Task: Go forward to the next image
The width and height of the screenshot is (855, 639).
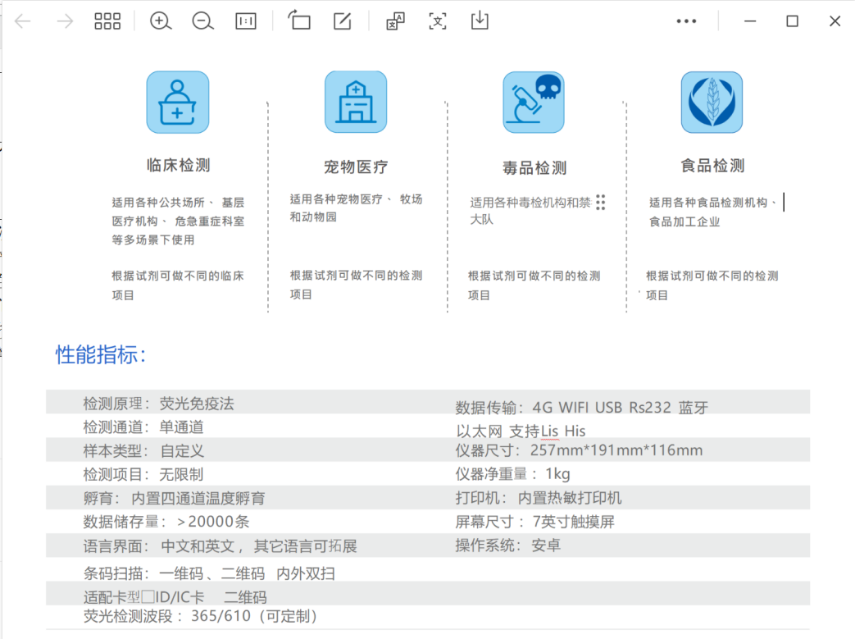Action: (65, 21)
